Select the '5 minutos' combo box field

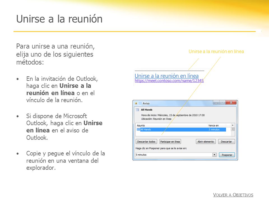176,155
